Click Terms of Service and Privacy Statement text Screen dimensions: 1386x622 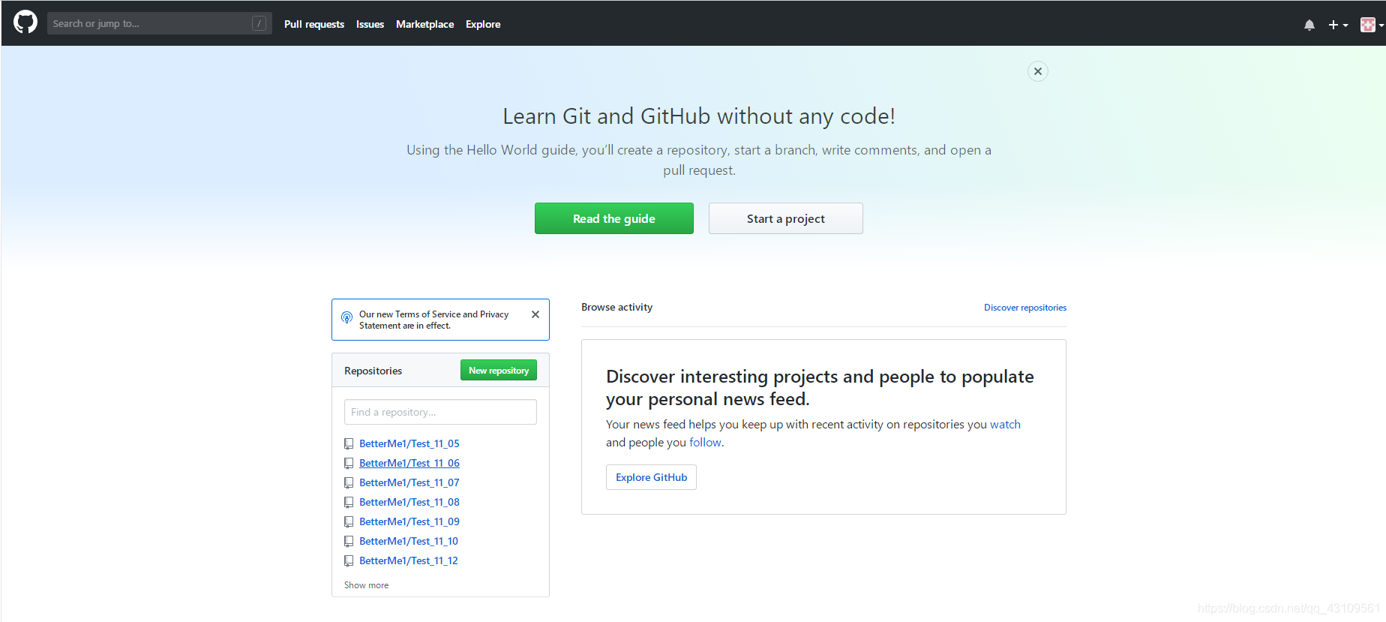click(x=433, y=320)
